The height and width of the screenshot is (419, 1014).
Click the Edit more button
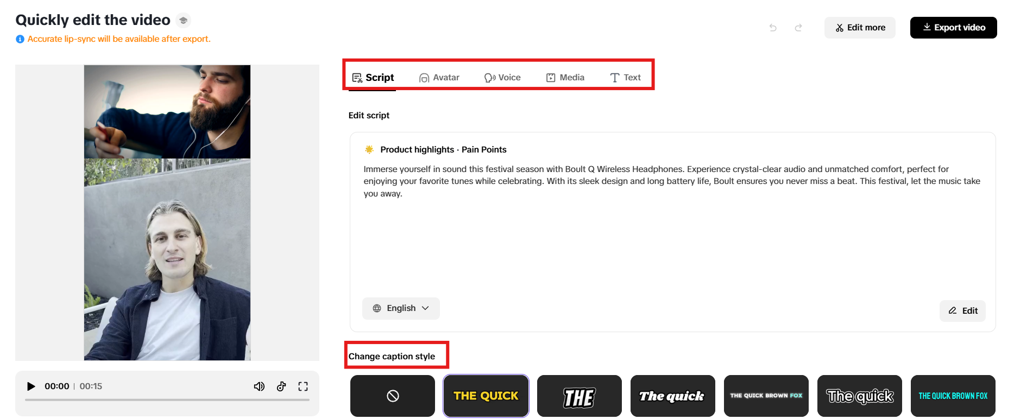pyautogui.click(x=860, y=28)
